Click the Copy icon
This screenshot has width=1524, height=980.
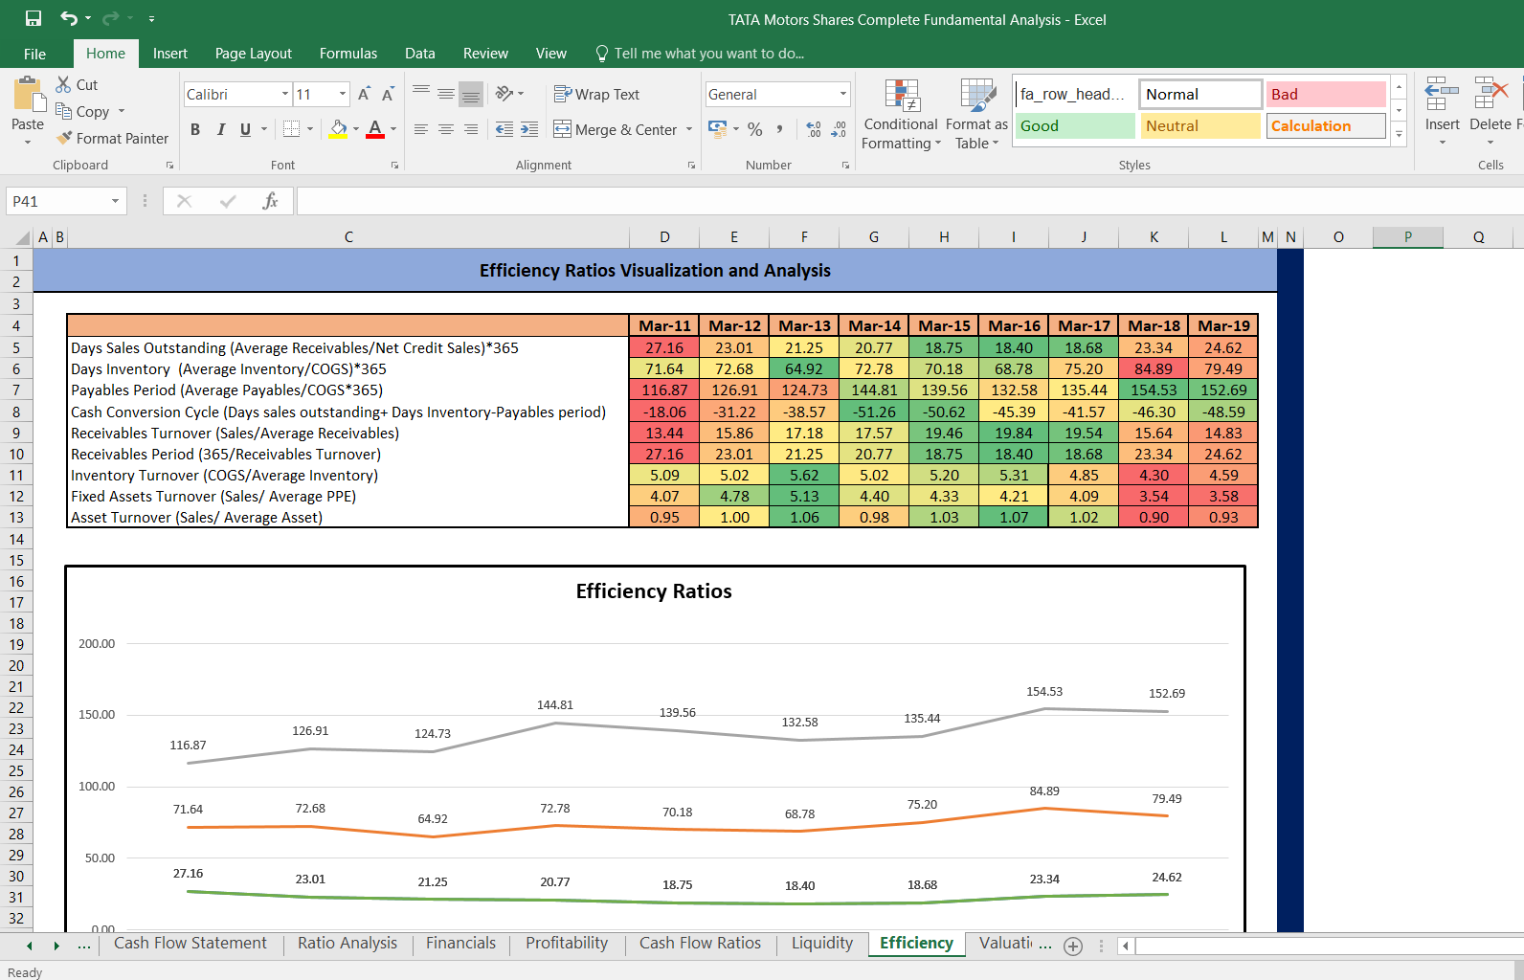(64, 111)
